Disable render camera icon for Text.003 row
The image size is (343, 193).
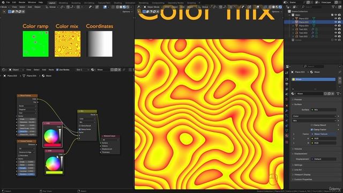tap(339, 36)
